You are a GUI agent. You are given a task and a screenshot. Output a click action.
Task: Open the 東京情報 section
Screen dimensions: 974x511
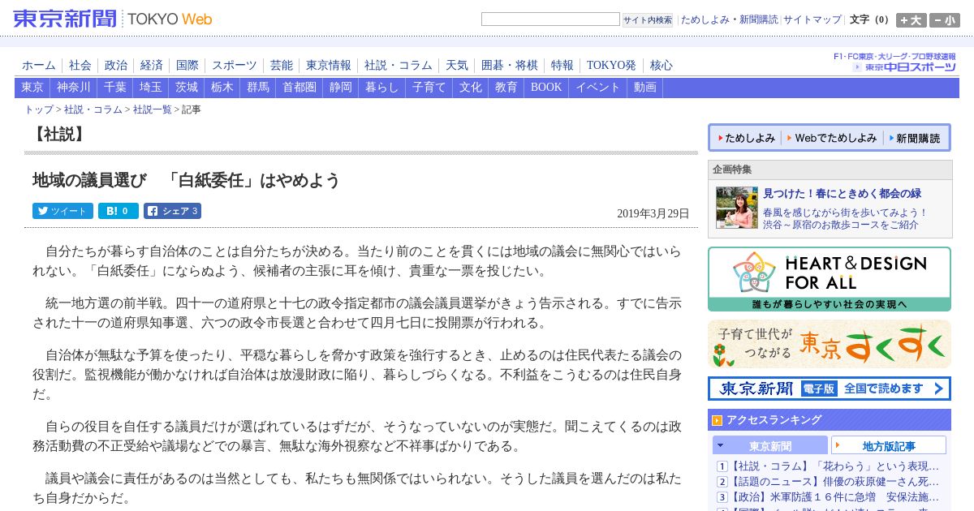tap(329, 66)
